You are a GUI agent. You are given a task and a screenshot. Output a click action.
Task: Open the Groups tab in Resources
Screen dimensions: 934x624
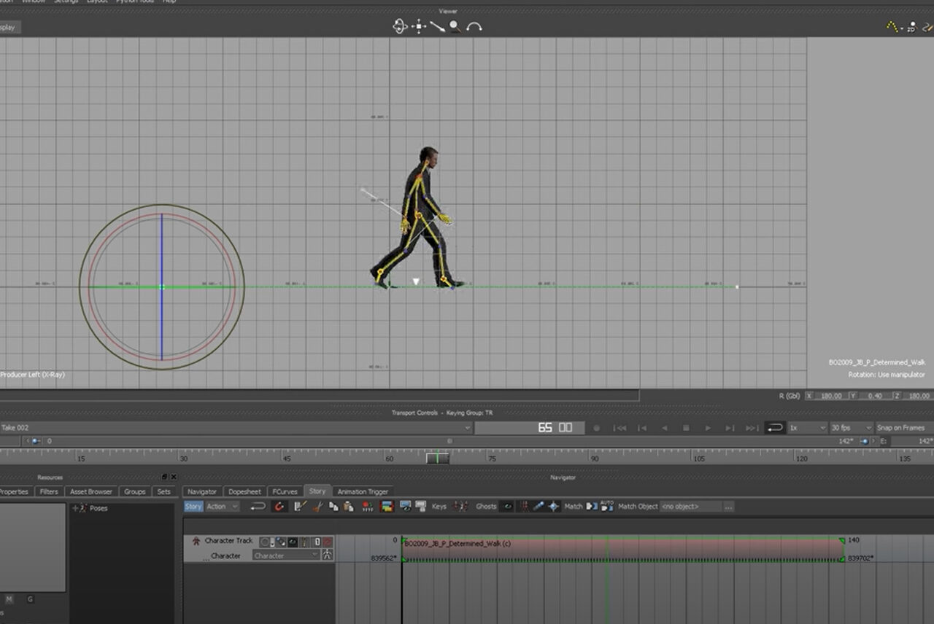135,492
